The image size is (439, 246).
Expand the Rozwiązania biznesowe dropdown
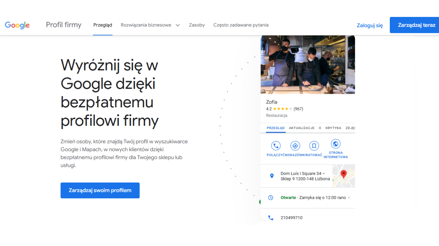pyautogui.click(x=150, y=25)
